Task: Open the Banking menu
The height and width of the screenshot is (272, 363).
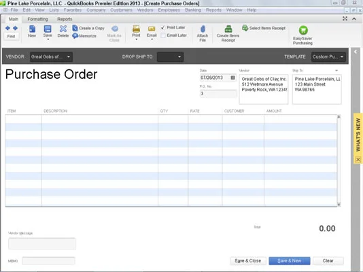Action: tap(193, 10)
